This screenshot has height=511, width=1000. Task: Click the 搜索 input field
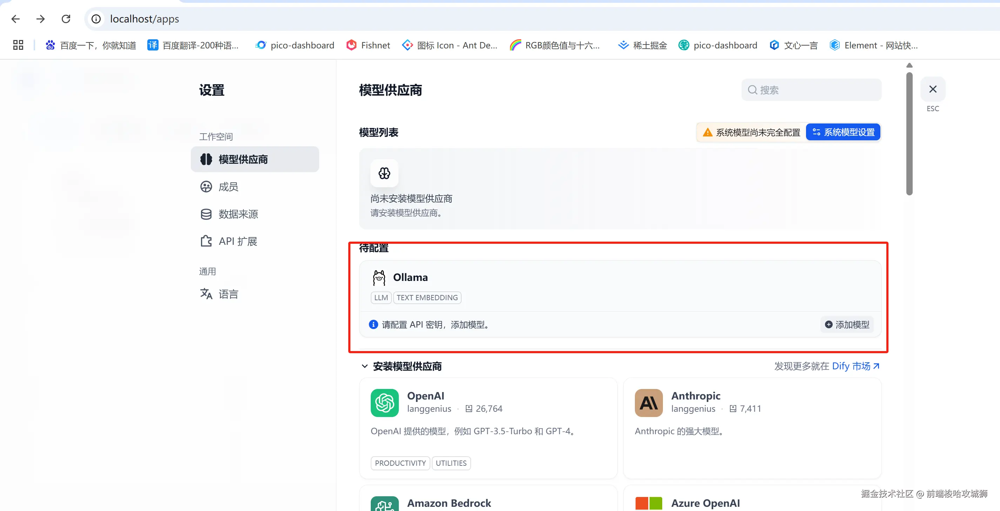pyautogui.click(x=815, y=90)
